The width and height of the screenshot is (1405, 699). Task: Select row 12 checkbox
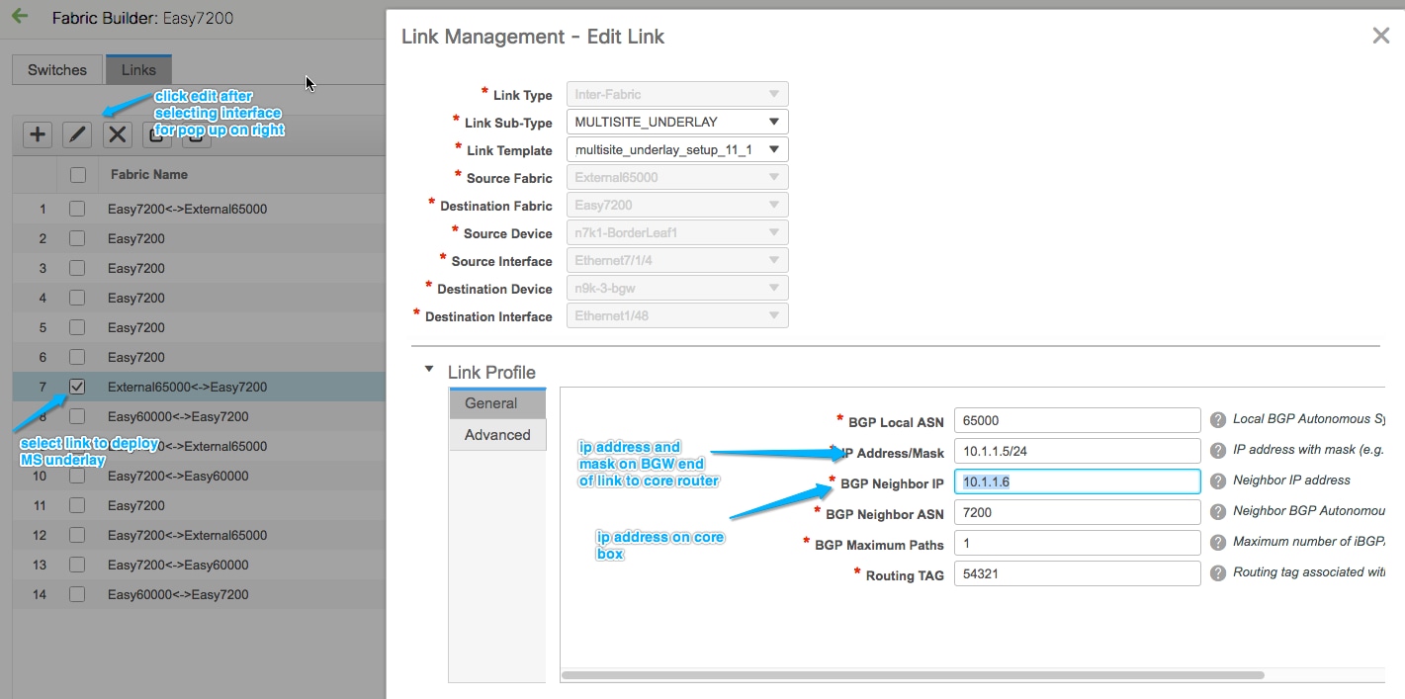pyautogui.click(x=77, y=535)
